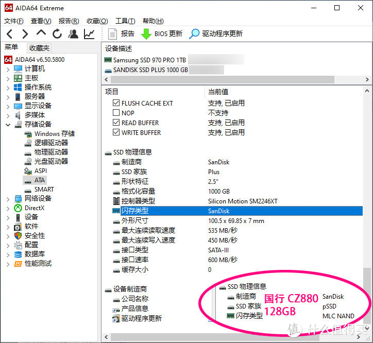Screen dimensions: 373x343
Task: Collapse the 存储设备 node chevron
Action: [8, 125]
